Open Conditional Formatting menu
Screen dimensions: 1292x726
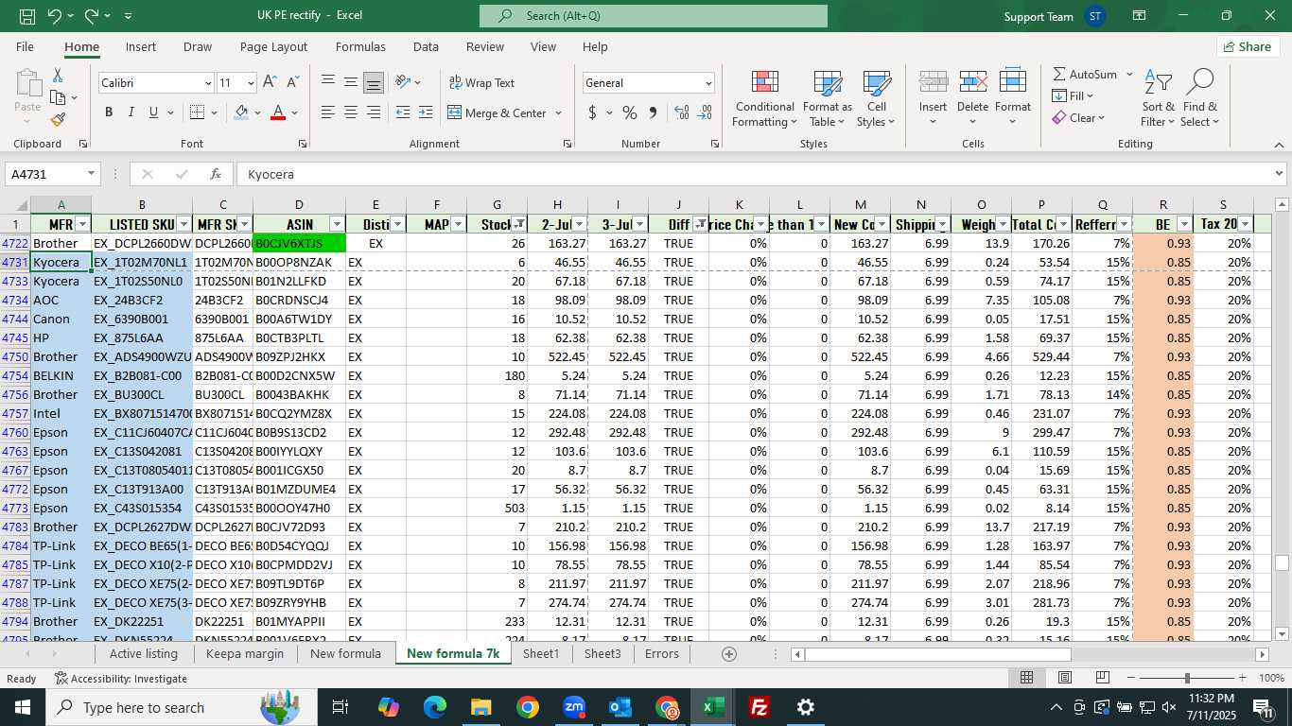tap(765, 98)
